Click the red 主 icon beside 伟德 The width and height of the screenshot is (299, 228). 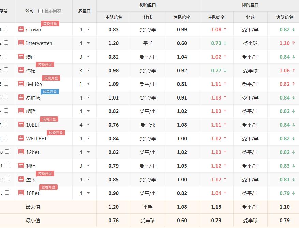pos(21,70)
